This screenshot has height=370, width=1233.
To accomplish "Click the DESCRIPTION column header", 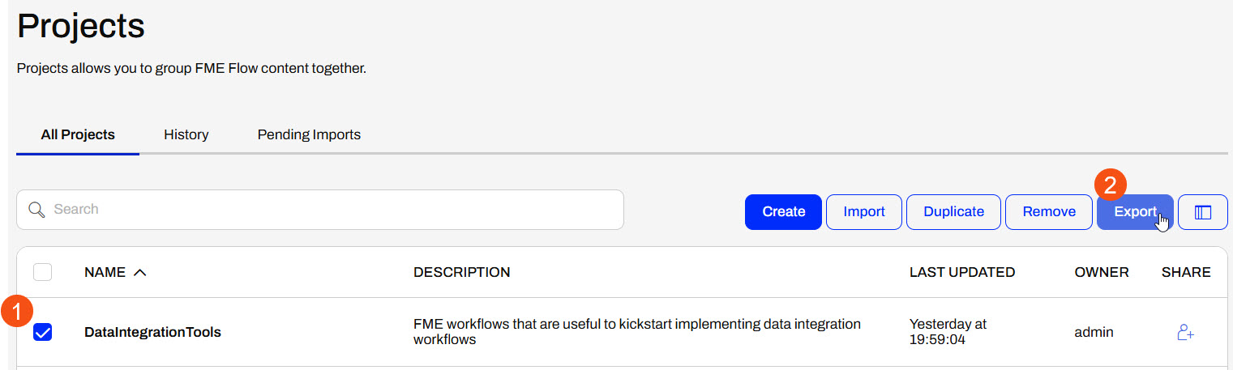I will (462, 272).
